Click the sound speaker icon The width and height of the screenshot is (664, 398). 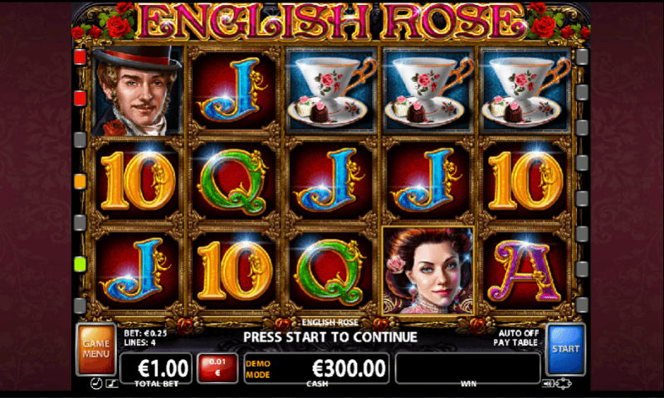548,384
